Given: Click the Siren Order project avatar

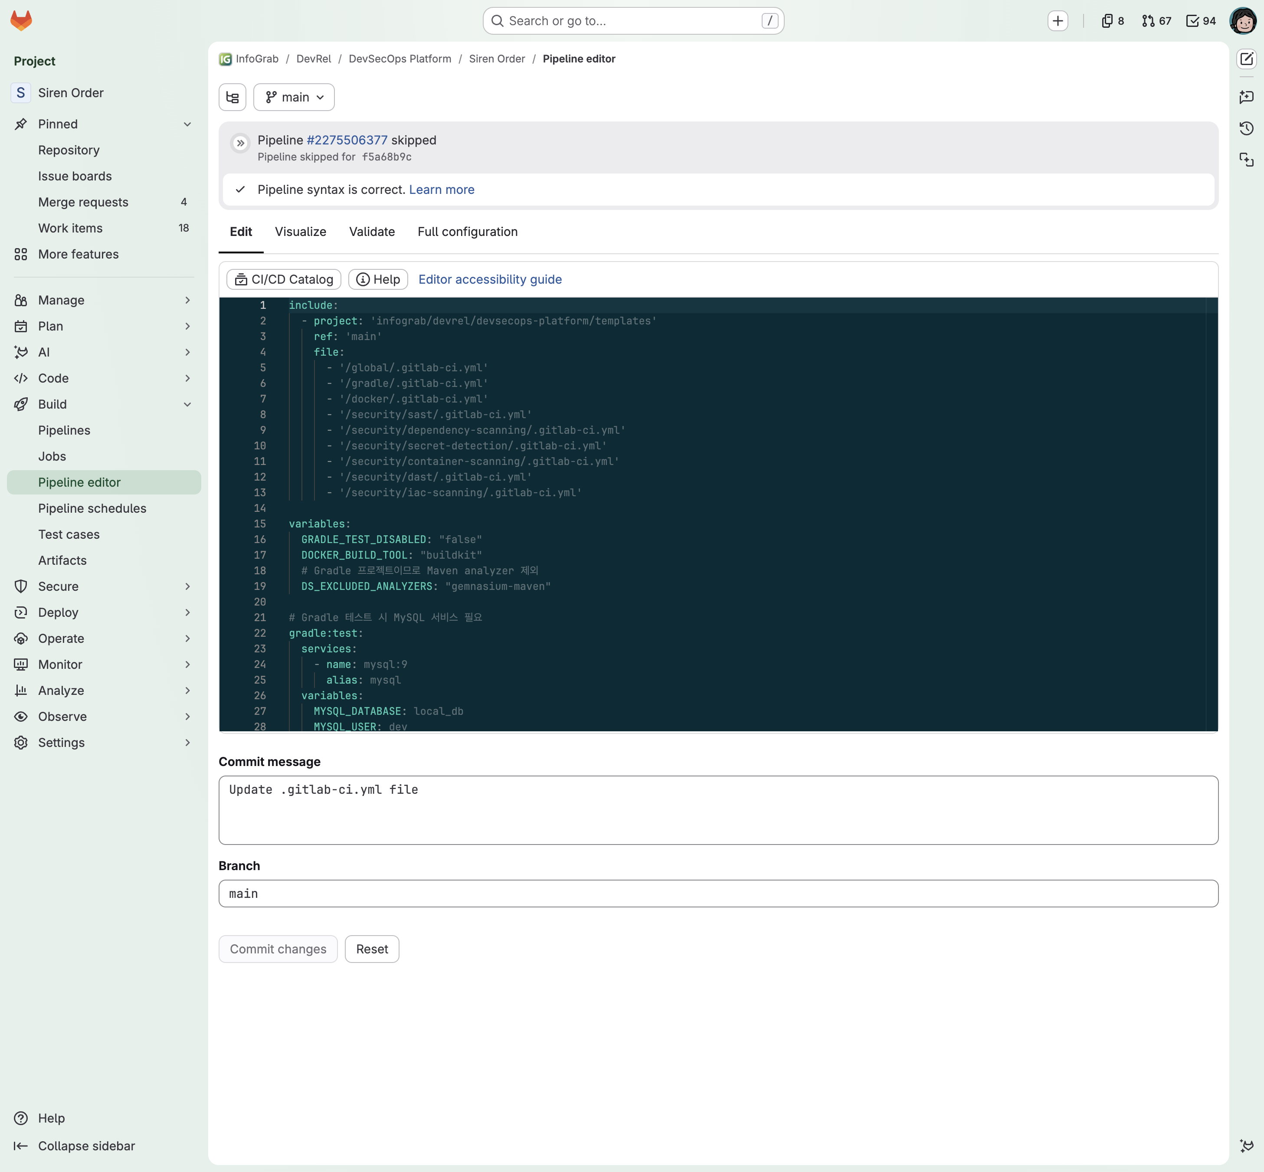Looking at the screenshot, I should (x=21, y=92).
